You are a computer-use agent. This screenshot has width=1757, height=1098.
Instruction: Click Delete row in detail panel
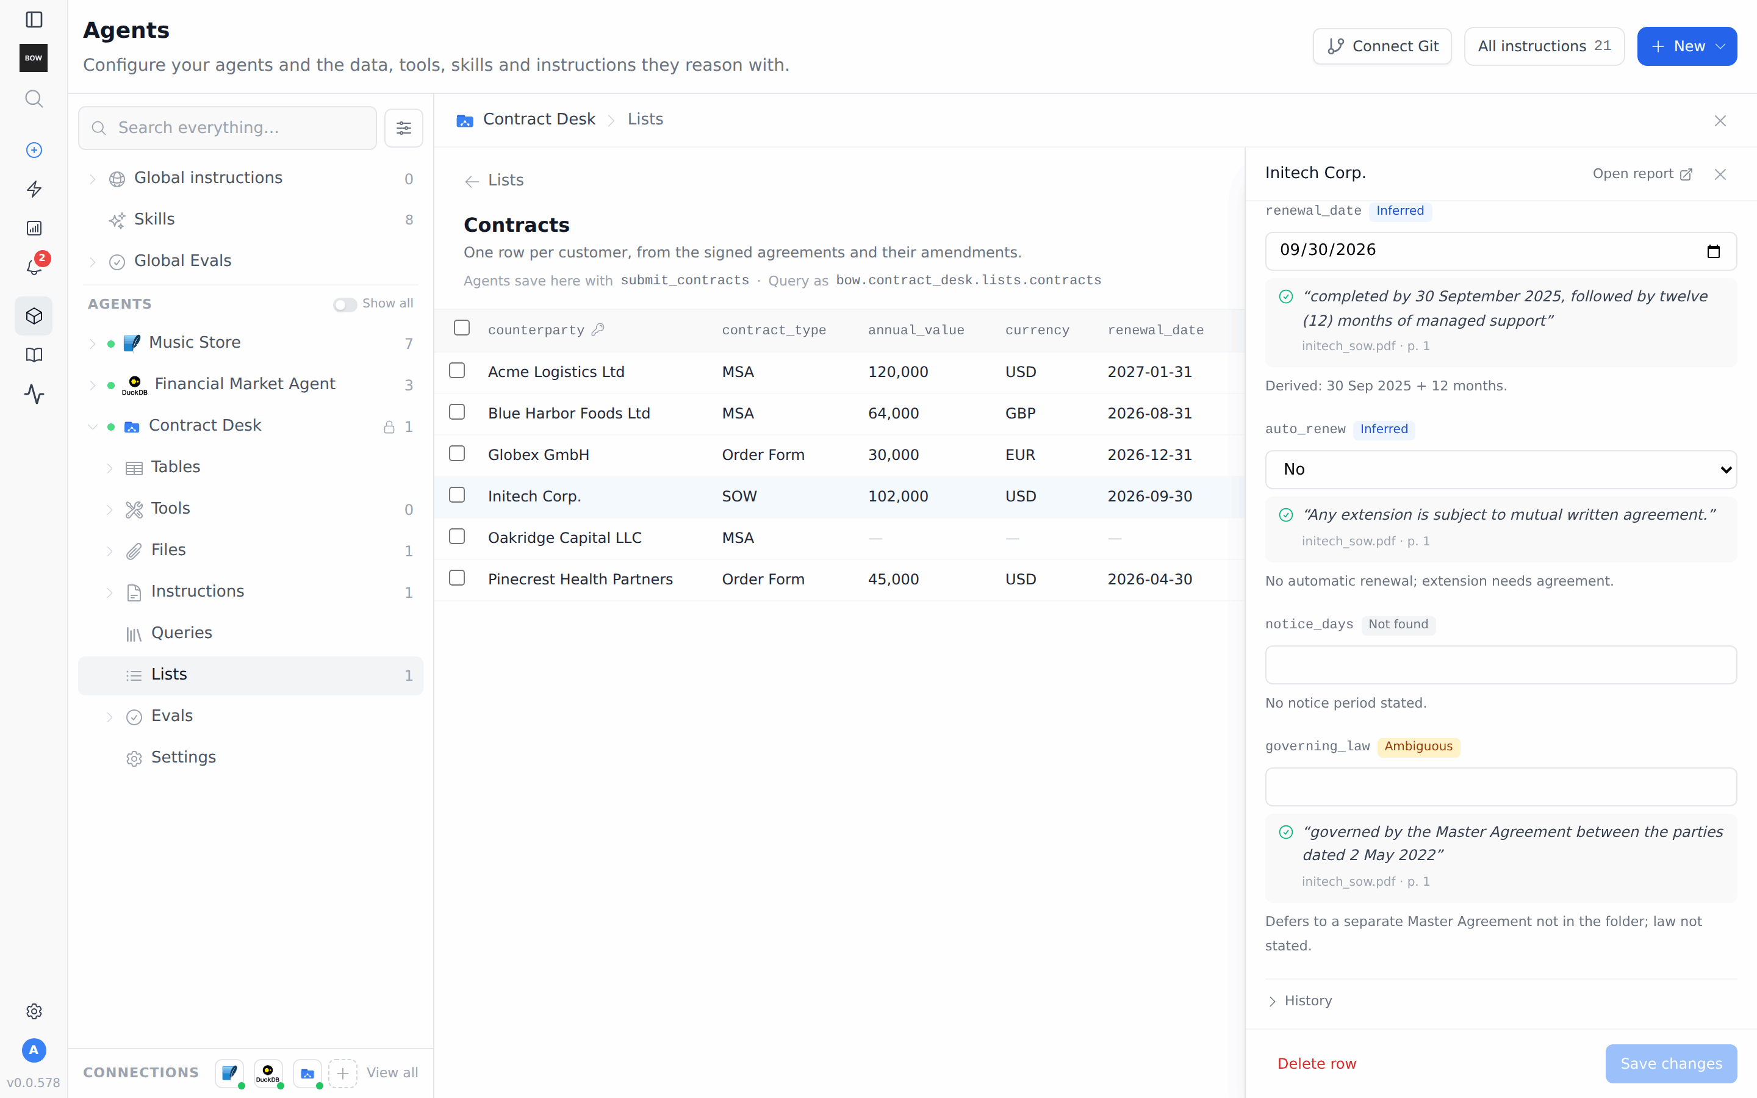click(x=1317, y=1063)
